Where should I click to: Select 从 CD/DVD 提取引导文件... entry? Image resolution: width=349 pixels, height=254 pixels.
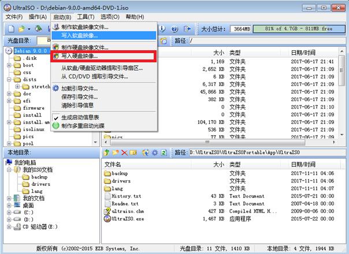click(104, 77)
